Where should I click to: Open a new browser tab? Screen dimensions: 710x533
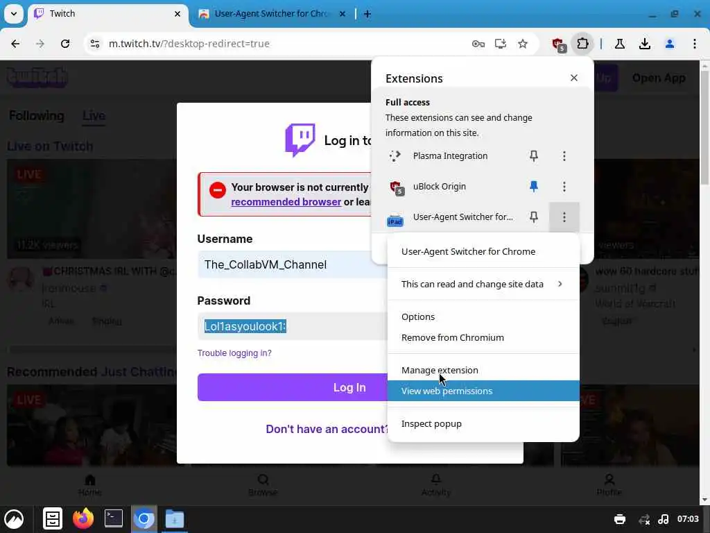367,14
